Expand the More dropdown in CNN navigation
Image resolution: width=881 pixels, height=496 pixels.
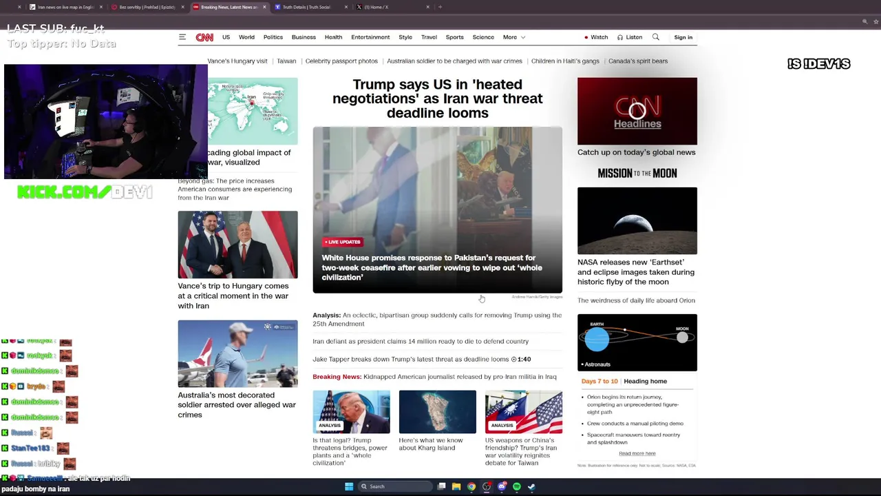(x=514, y=37)
